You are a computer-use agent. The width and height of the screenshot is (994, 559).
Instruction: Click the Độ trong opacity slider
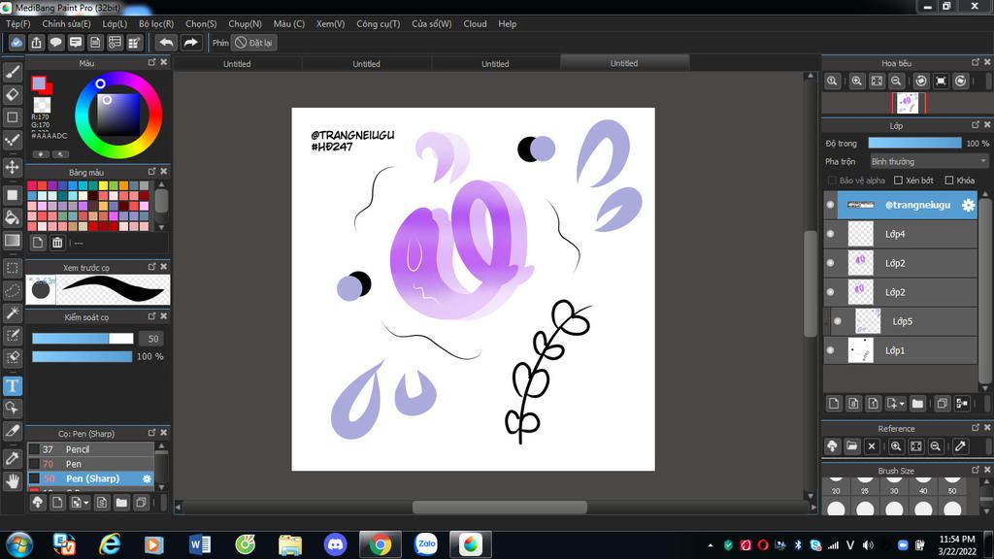tap(914, 144)
